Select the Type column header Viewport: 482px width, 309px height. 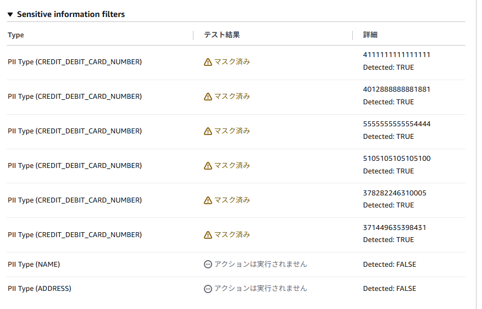point(16,35)
